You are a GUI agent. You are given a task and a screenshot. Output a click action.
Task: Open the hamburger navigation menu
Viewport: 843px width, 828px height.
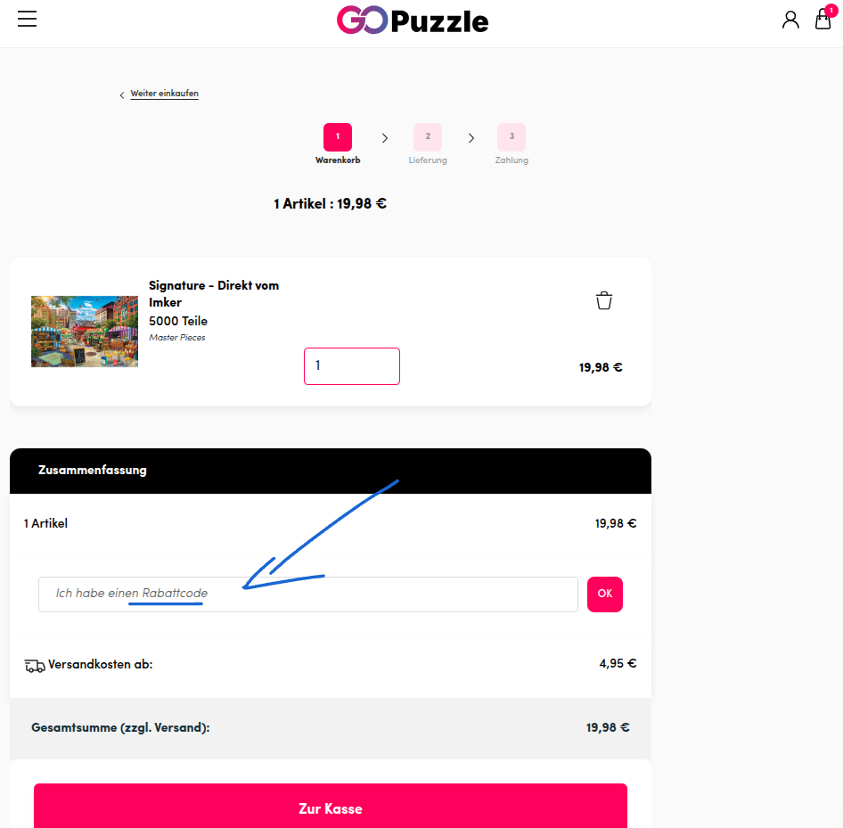point(27,19)
